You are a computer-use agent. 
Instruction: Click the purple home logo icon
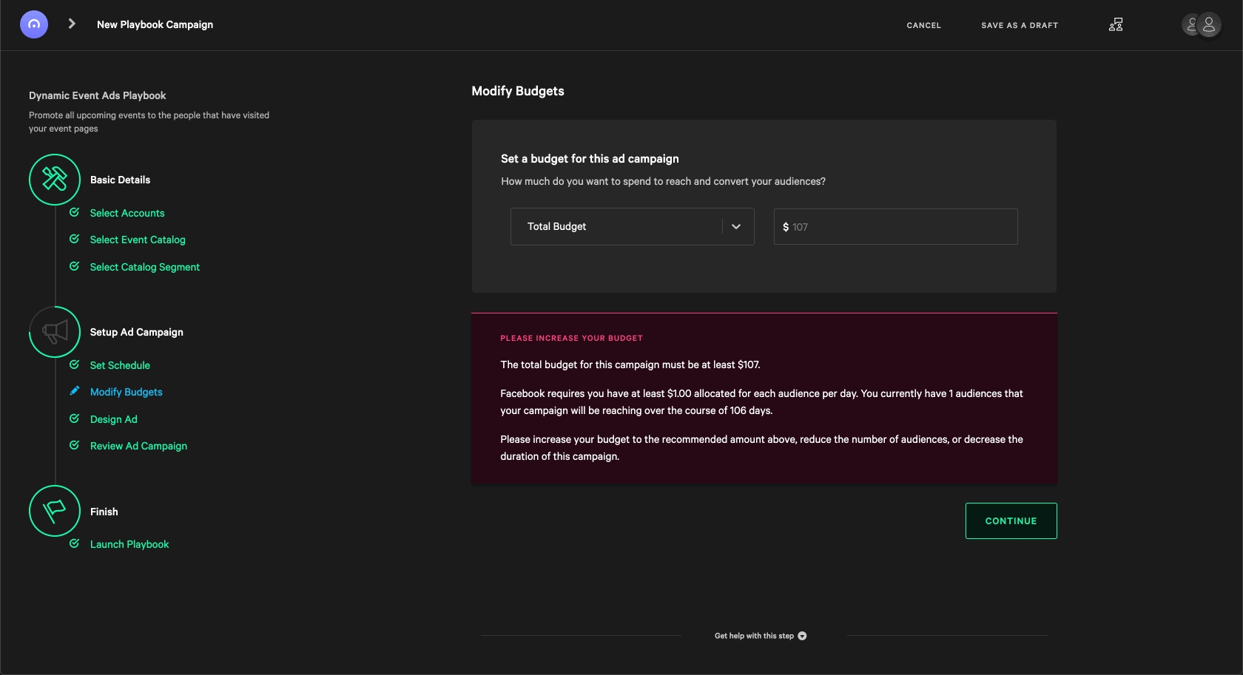[34, 24]
